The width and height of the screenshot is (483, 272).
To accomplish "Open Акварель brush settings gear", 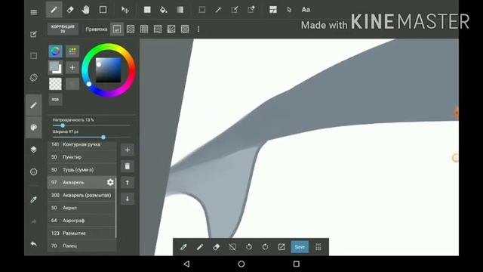I will 110,182.
